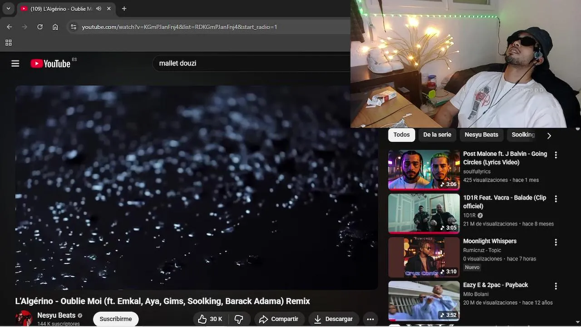Mute the L'Algérino tab audio icon

pos(98,9)
